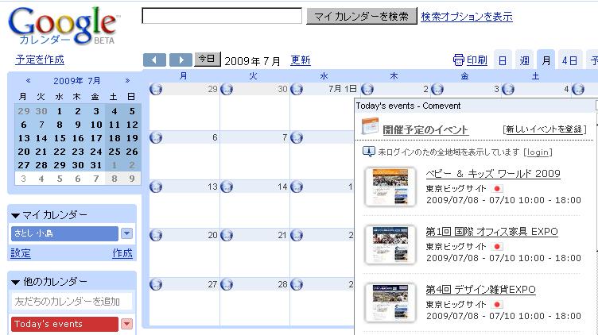Click the マイカレンダーを検索 button
Viewport: 598px width, 335px height.
tap(362, 17)
